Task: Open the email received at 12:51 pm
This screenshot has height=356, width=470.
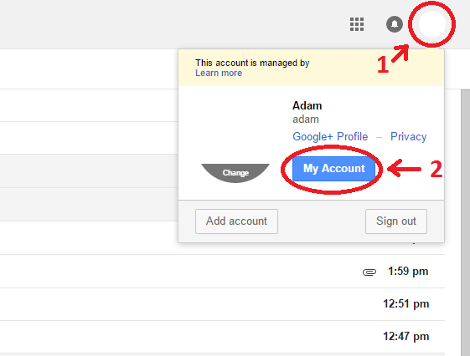Action: 222,304
